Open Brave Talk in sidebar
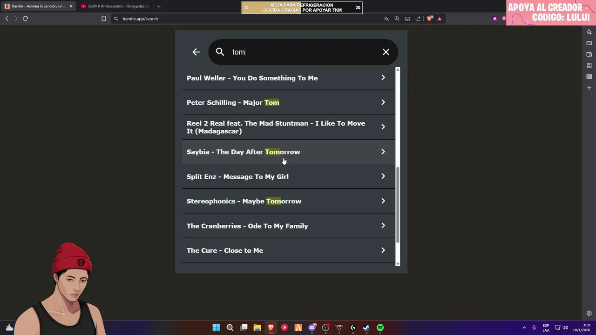 click(x=589, y=43)
